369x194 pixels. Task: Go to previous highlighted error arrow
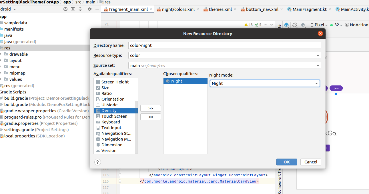point(266,25)
